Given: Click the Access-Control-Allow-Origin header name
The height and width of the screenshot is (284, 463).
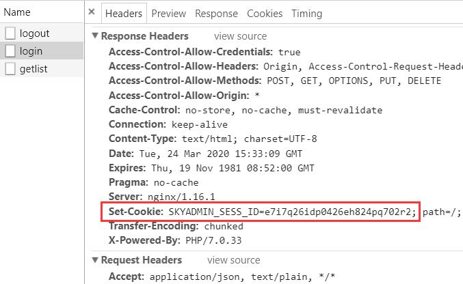Looking at the screenshot, I should click(179, 96).
